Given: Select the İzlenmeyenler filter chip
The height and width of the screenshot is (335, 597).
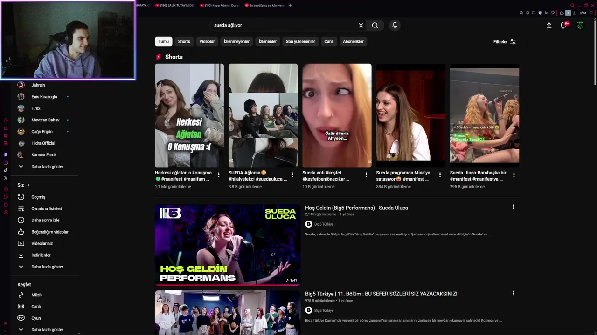Looking at the screenshot, I should (236, 41).
